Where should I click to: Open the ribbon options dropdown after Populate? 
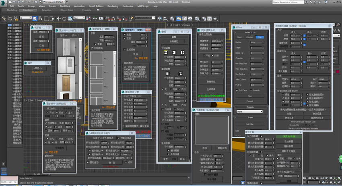(x=98, y=10)
